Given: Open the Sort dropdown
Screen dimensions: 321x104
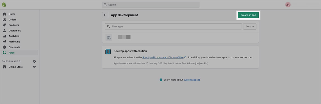Looking at the screenshot, I should point(250,26).
